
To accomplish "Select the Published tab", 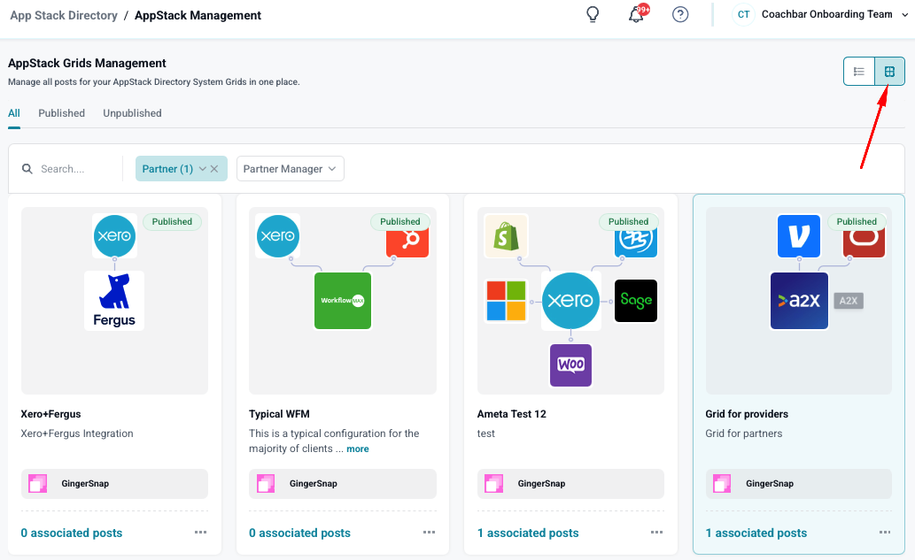I will pyautogui.click(x=61, y=113).
